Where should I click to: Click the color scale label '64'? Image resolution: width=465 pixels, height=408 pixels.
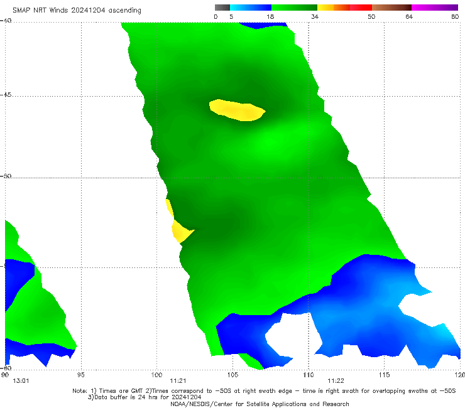409,16
